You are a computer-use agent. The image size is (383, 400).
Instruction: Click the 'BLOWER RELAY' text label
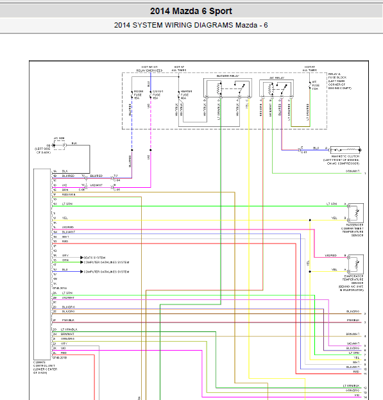pos(228,76)
